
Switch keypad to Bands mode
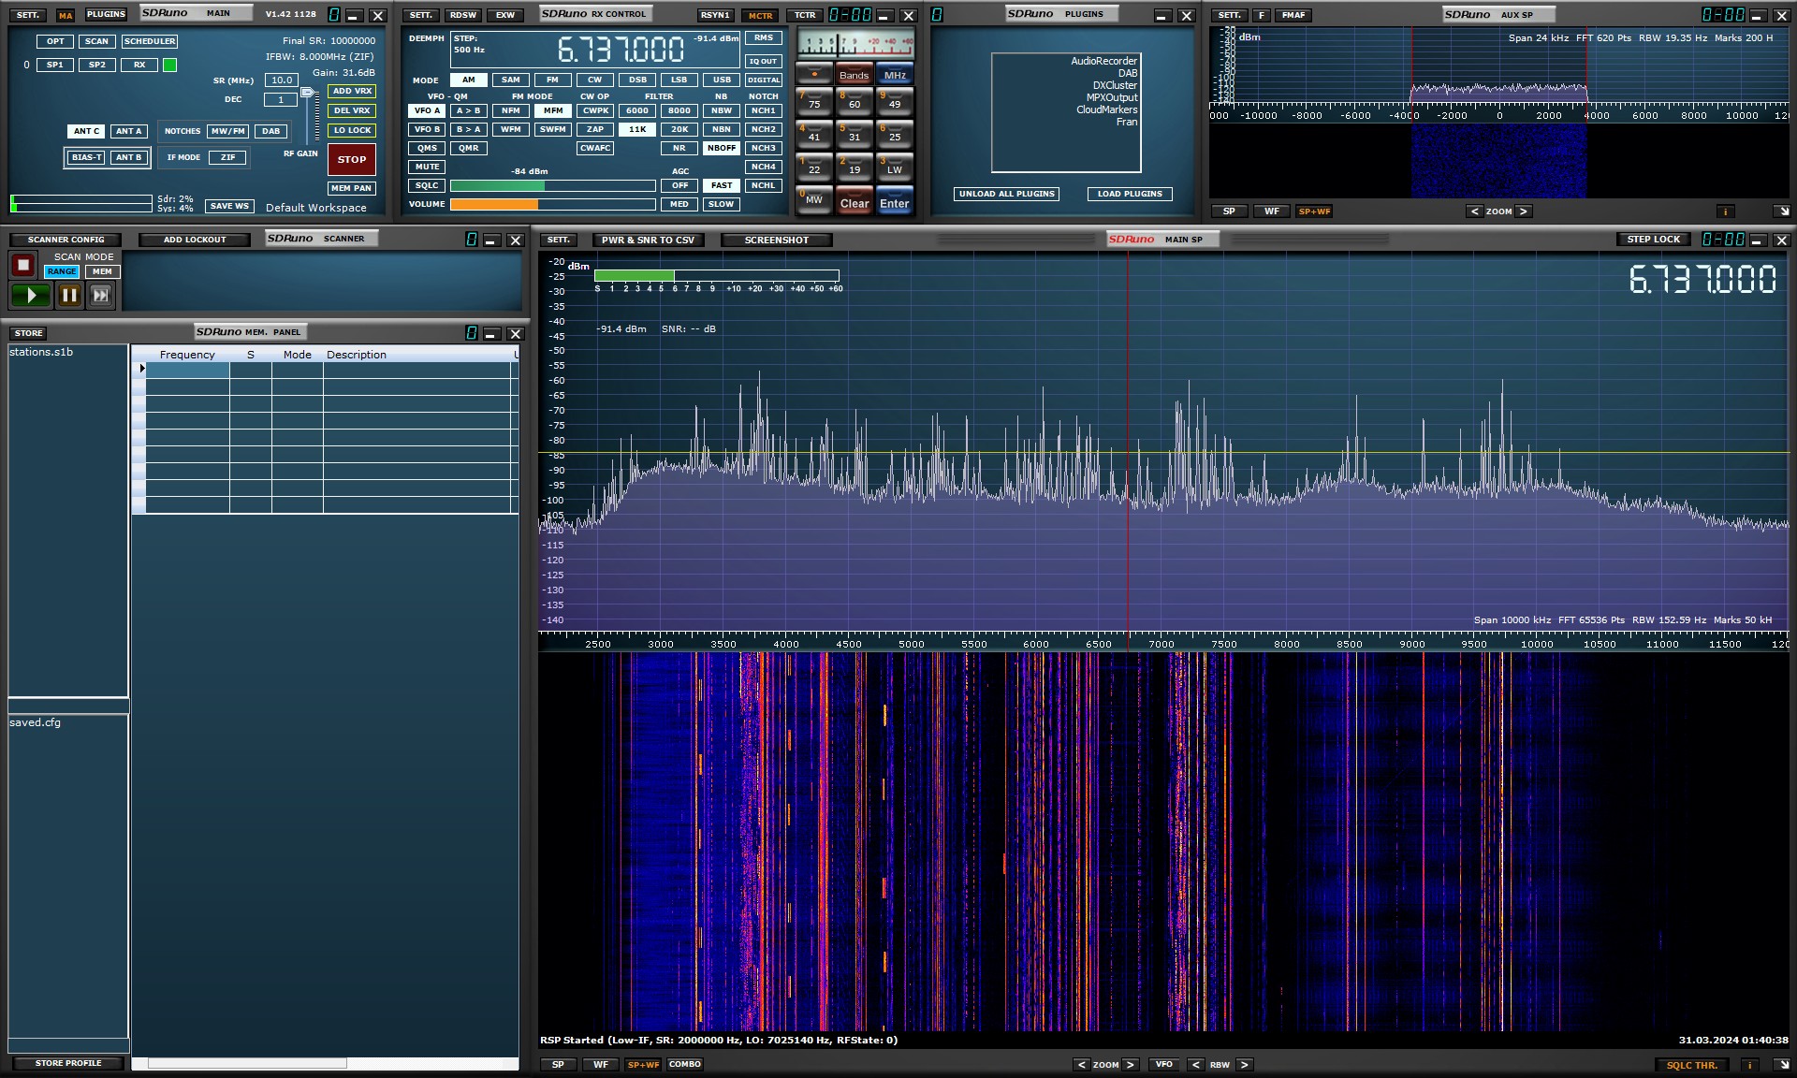tap(855, 74)
